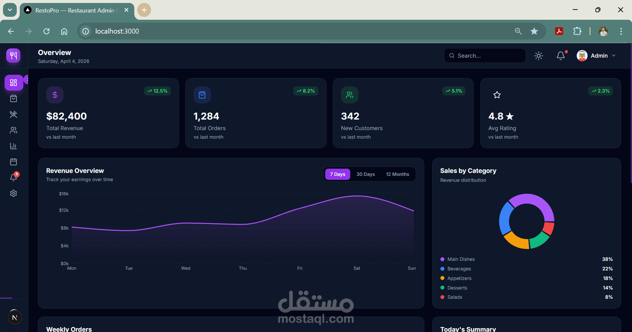Open the tab search dropdown arrow
This screenshot has height=332, width=632.
10,10
